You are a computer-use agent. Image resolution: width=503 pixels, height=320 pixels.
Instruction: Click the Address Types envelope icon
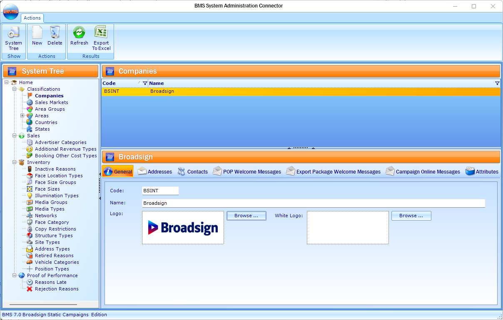pyautogui.click(x=30, y=249)
